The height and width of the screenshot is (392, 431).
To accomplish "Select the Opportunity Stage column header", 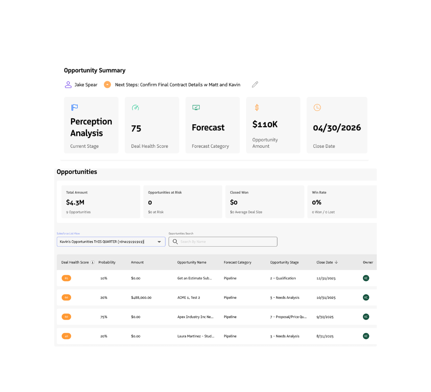I will 284,262.
